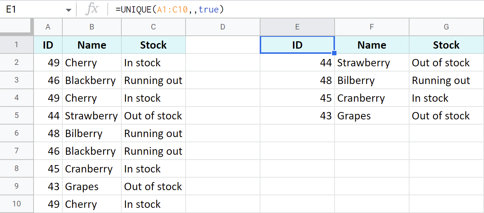Select cell G5 showing Out of stock
This screenshot has height=213, width=484.
pos(446,115)
